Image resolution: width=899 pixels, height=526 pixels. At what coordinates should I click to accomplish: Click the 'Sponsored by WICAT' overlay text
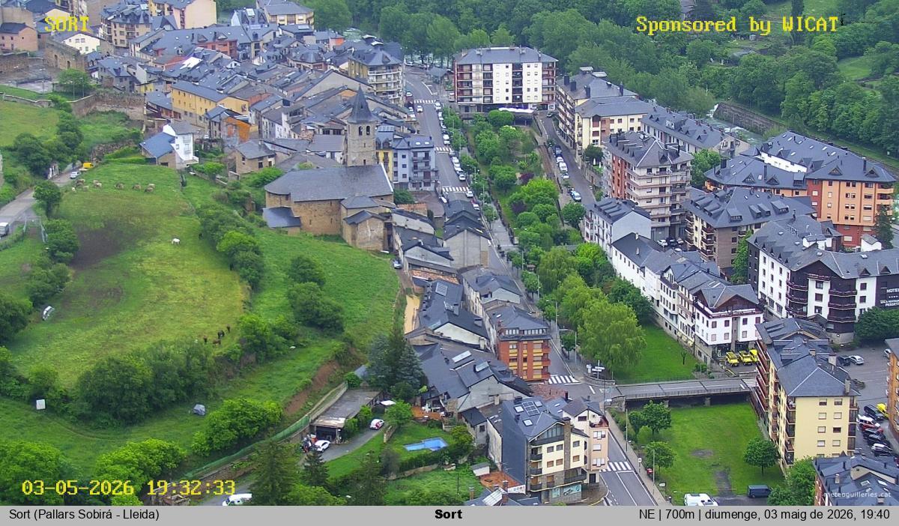(737, 25)
